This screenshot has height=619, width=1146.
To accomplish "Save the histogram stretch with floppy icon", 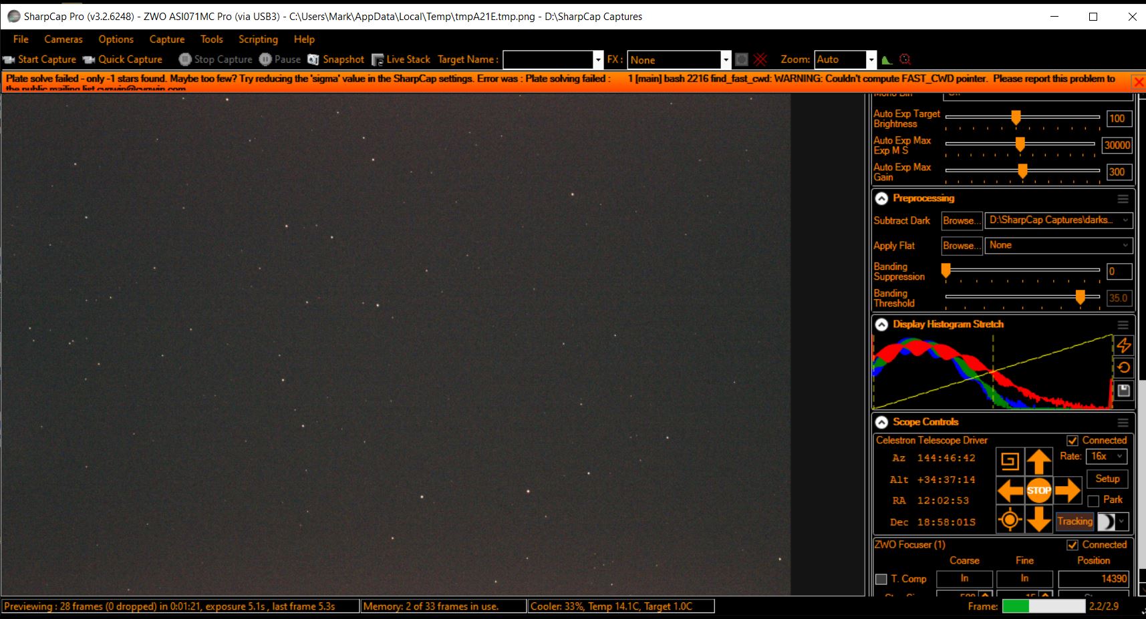I will pos(1124,390).
